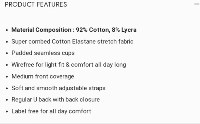Select the Wirefree for light fit line
The height and width of the screenshot is (124, 200).
point(69,65)
